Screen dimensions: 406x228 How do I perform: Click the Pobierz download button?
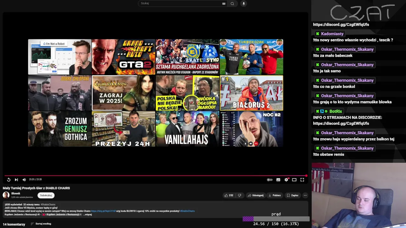[x=275, y=195]
